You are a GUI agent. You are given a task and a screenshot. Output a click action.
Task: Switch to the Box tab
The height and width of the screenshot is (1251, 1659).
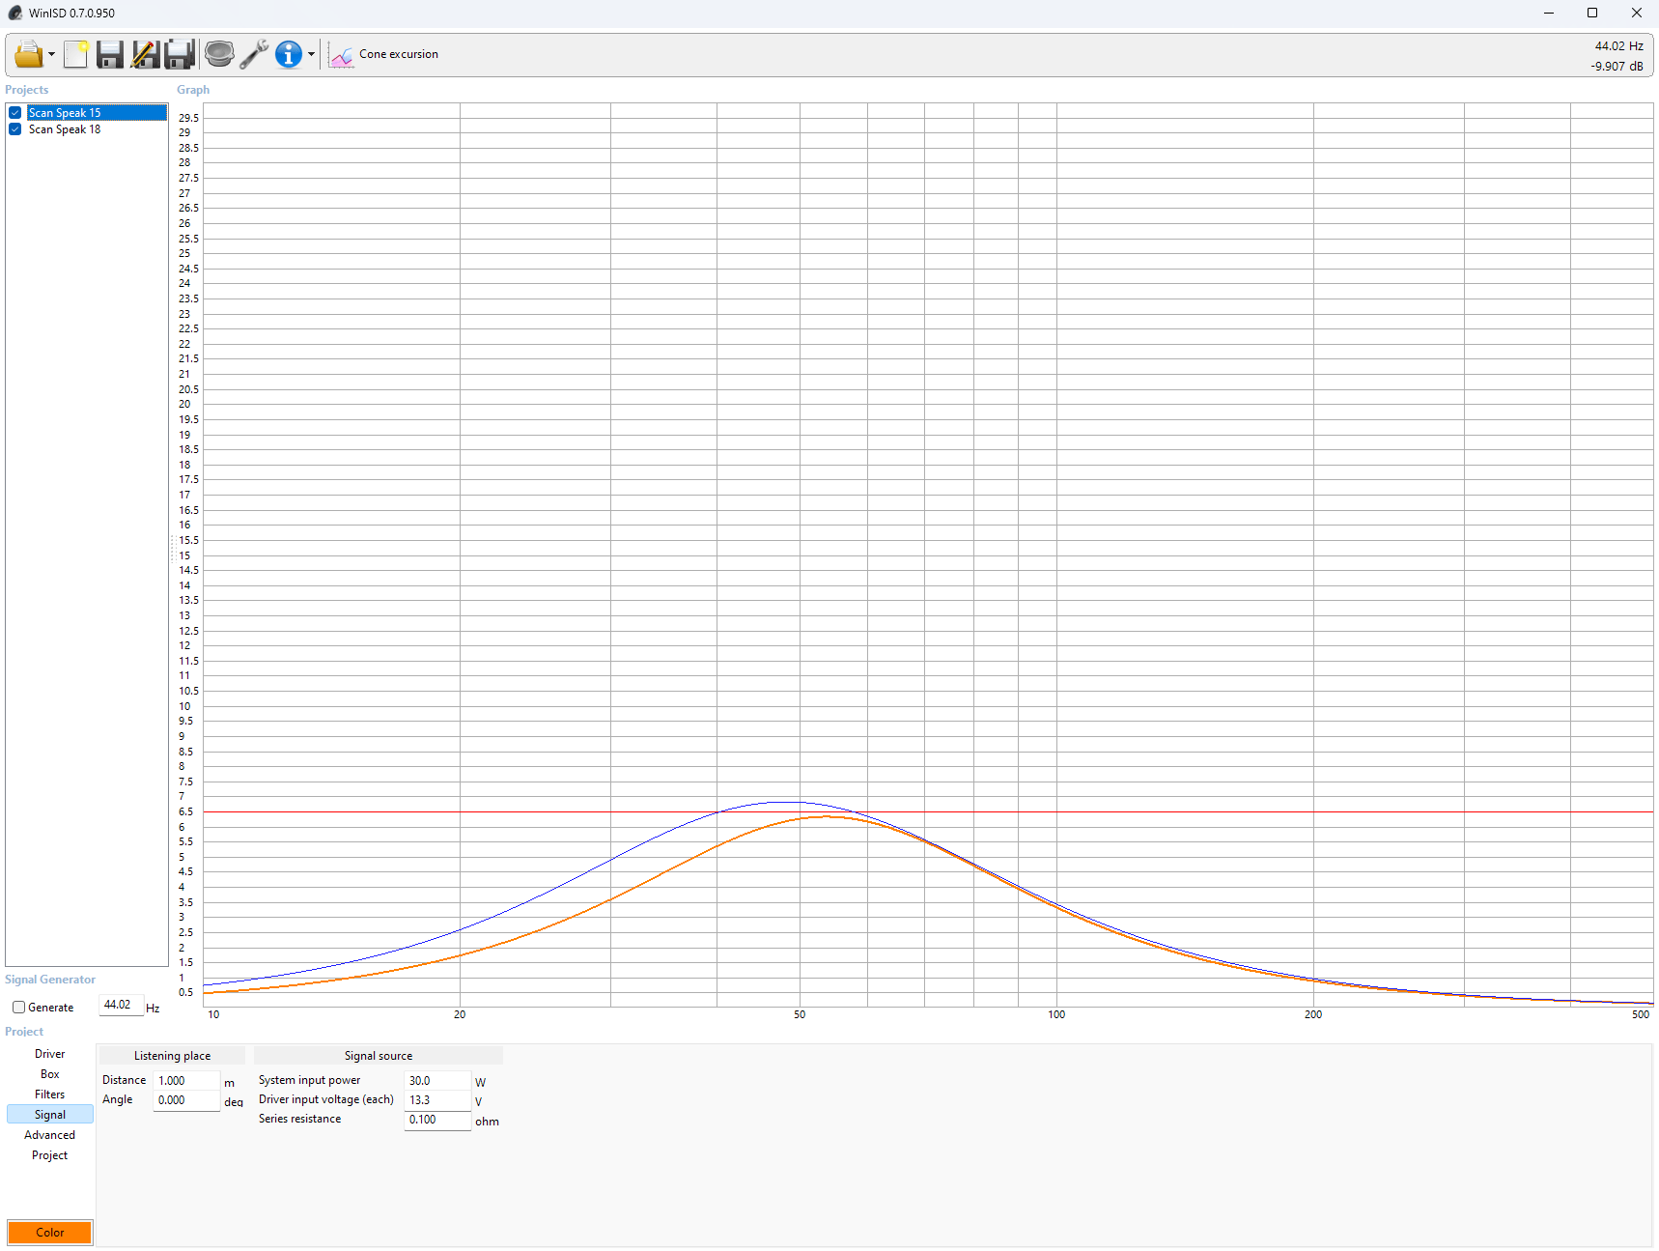coord(50,1074)
